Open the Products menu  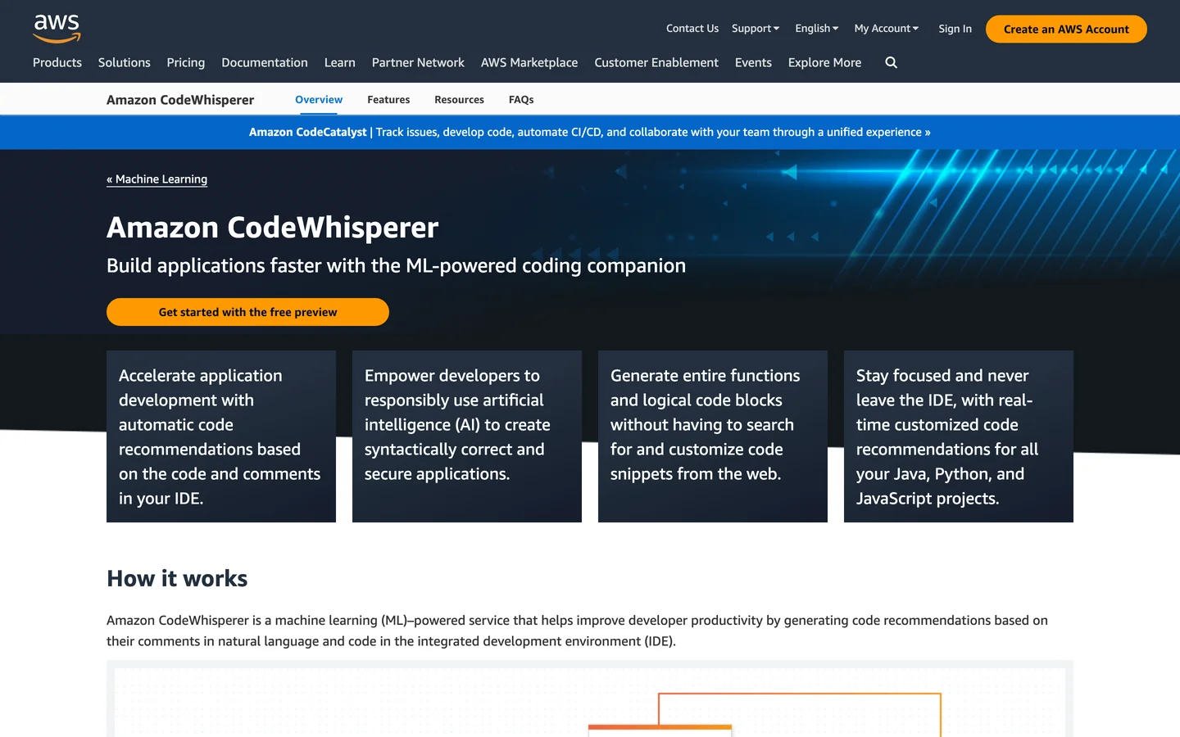57,62
